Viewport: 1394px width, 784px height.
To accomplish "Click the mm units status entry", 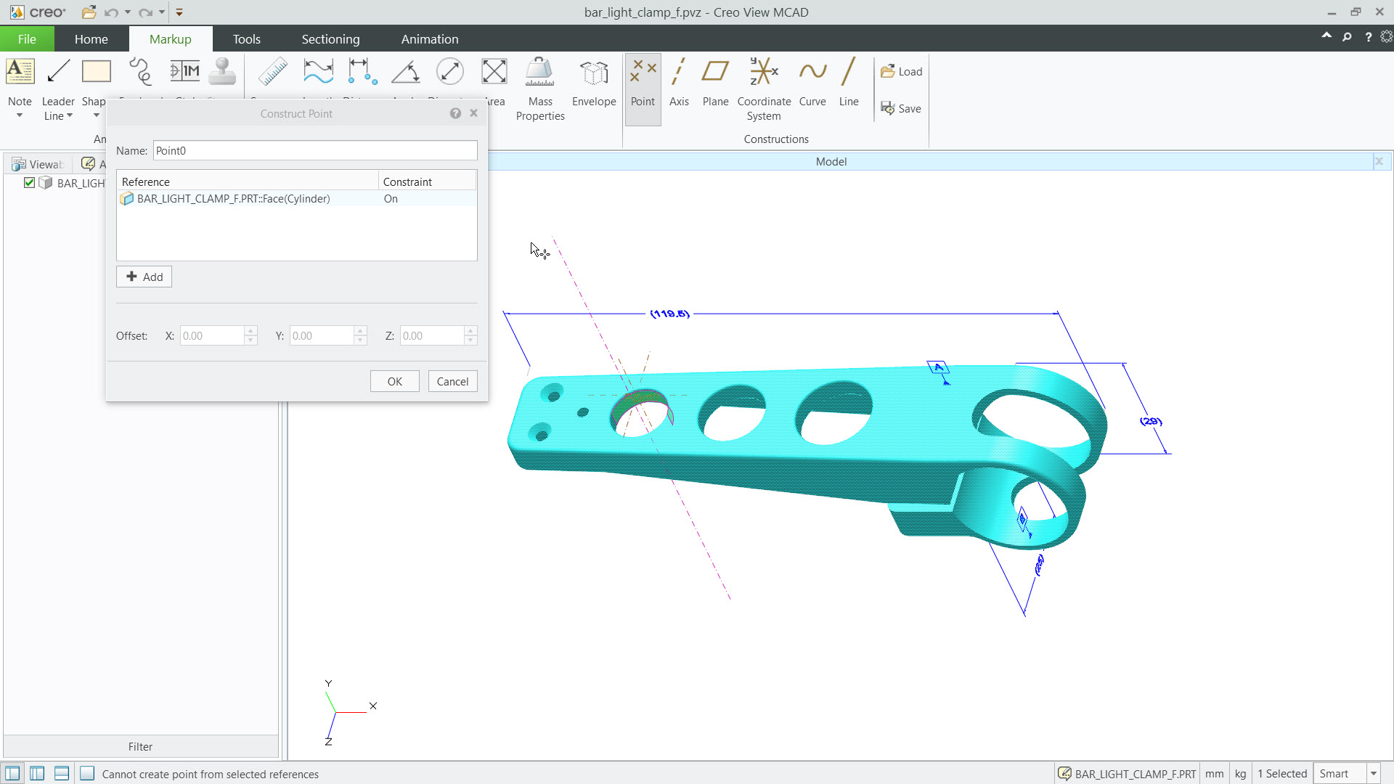I will [1214, 774].
